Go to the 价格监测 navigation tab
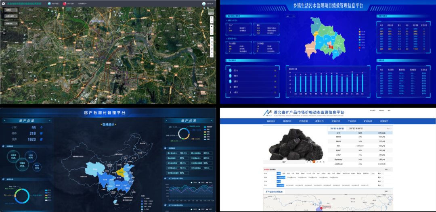 click(304, 121)
